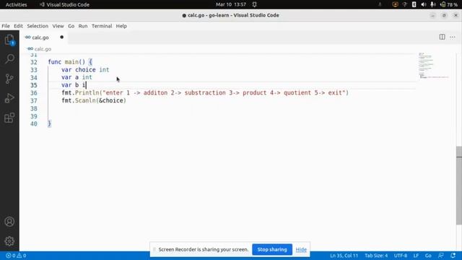Click the fmt.Scanln(&choice) line

click(x=94, y=100)
